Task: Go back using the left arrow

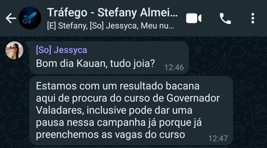Action: tap(10, 18)
